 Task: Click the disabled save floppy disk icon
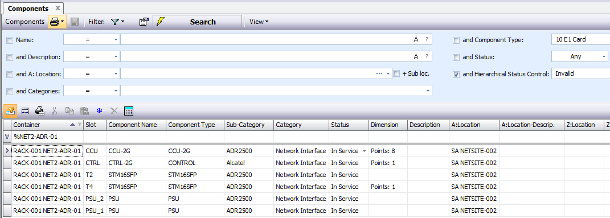(x=75, y=22)
